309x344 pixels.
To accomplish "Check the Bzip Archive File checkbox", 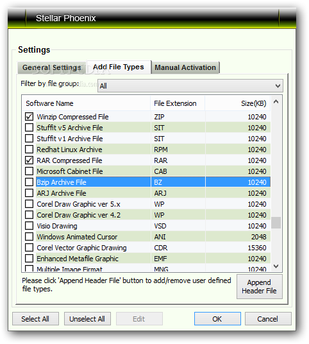I will tap(29, 182).
